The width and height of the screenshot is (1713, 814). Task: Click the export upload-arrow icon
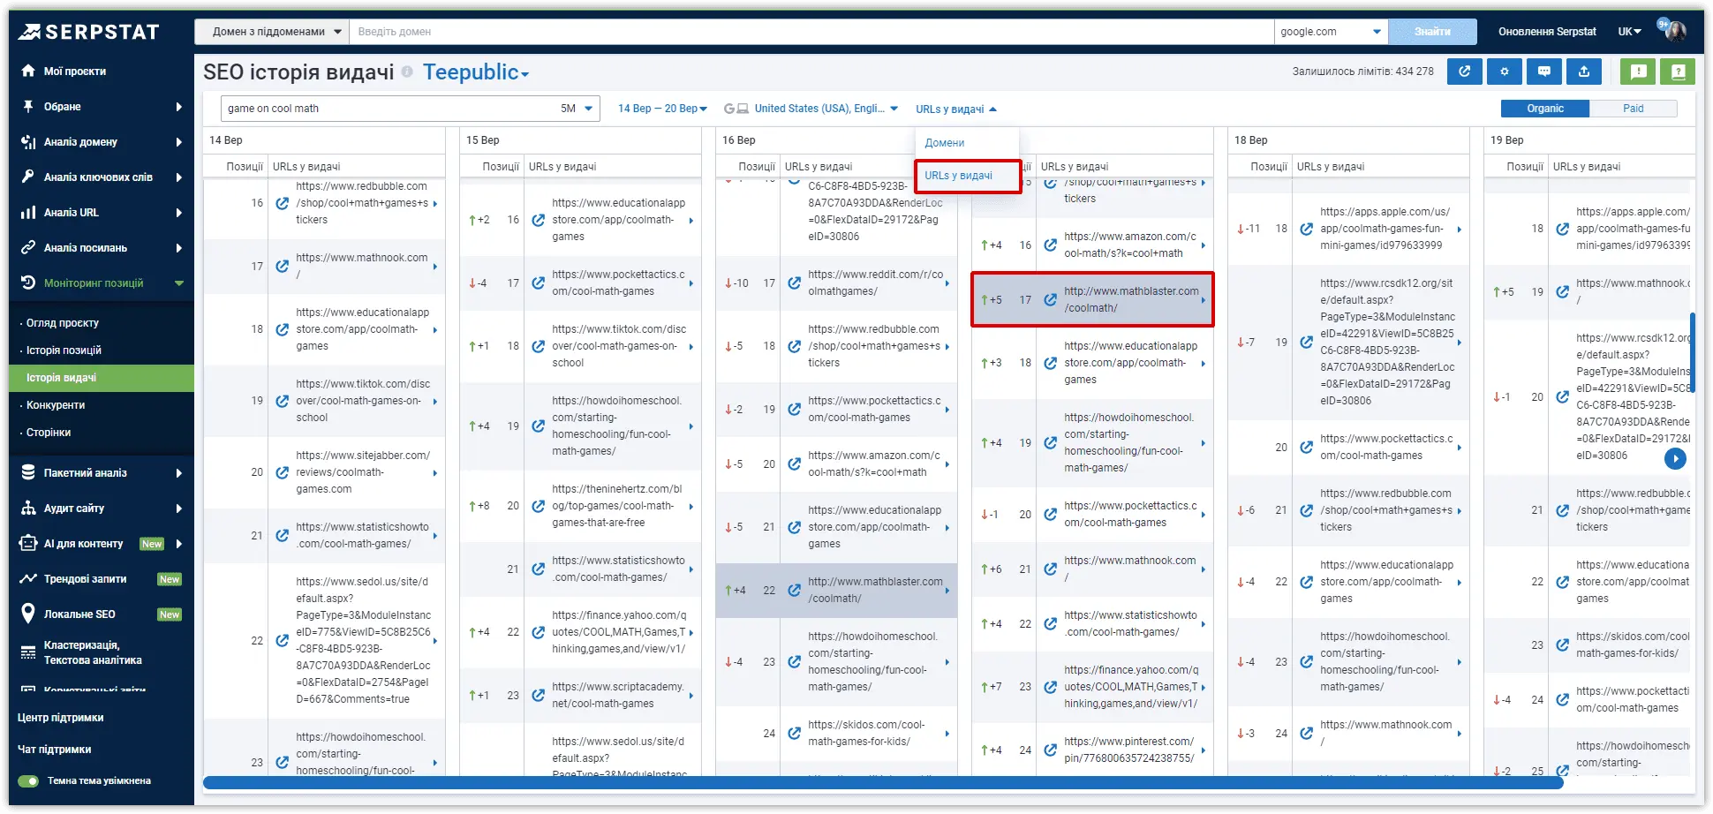click(x=1584, y=72)
